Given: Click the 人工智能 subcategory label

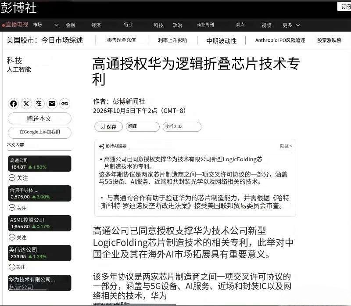Looking at the screenshot, I should pyautogui.click(x=19, y=69).
